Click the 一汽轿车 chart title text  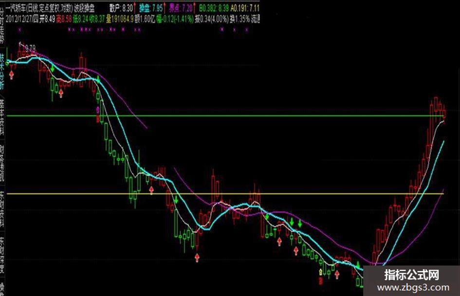(16, 8)
